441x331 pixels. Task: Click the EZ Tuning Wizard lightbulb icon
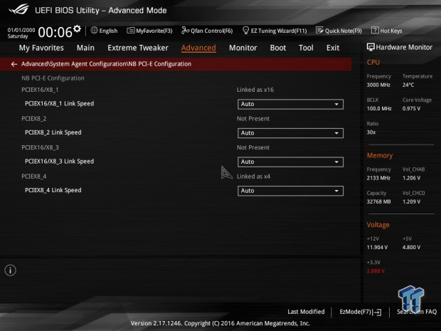coord(245,30)
